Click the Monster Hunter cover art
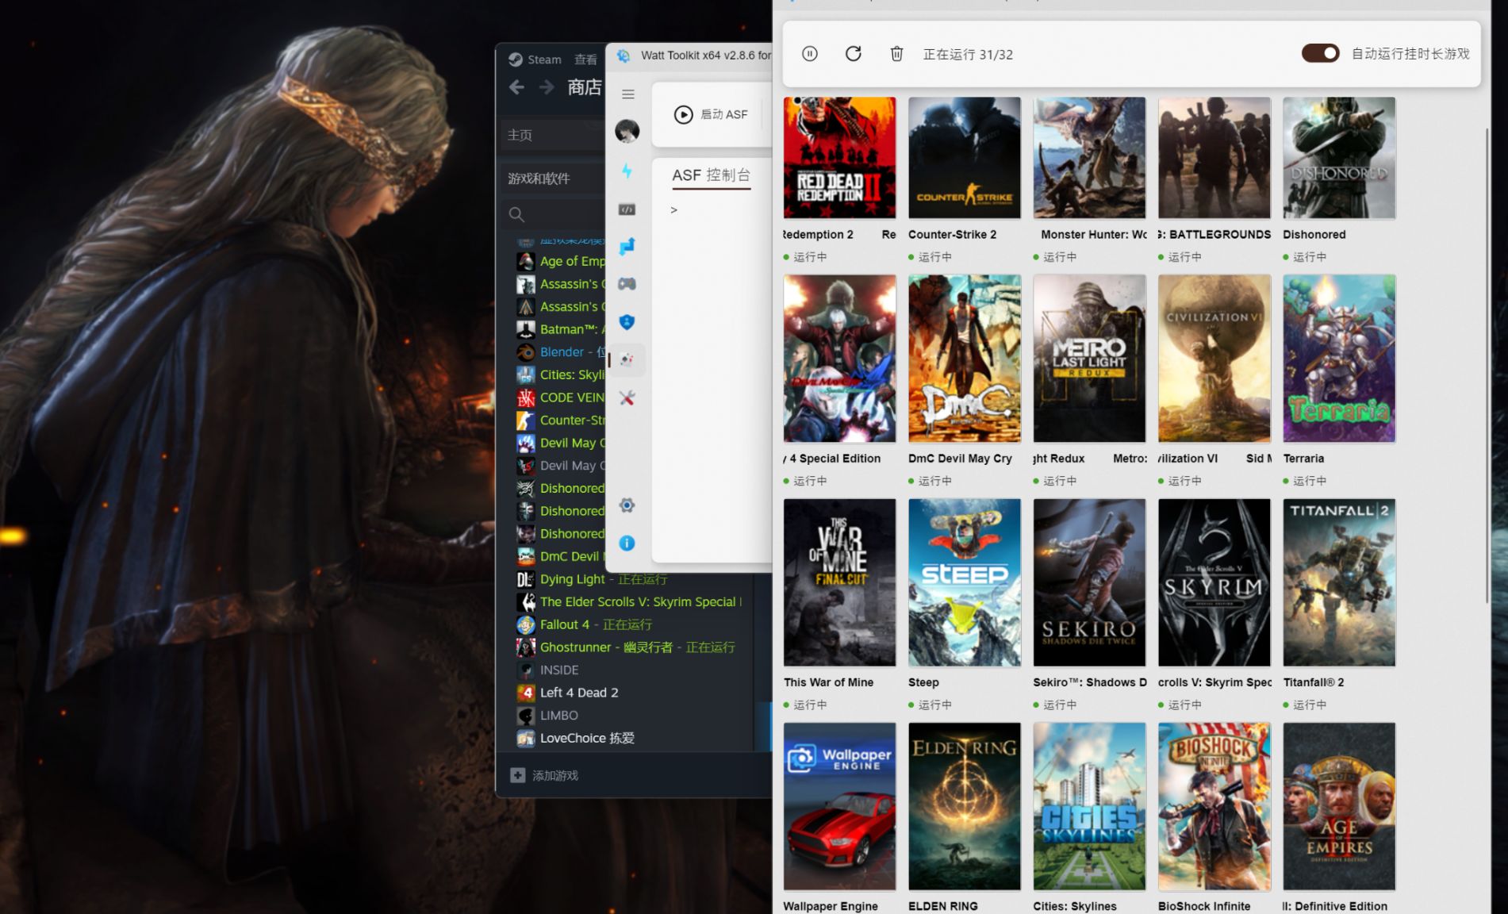This screenshot has height=914, width=1508. tap(1089, 158)
